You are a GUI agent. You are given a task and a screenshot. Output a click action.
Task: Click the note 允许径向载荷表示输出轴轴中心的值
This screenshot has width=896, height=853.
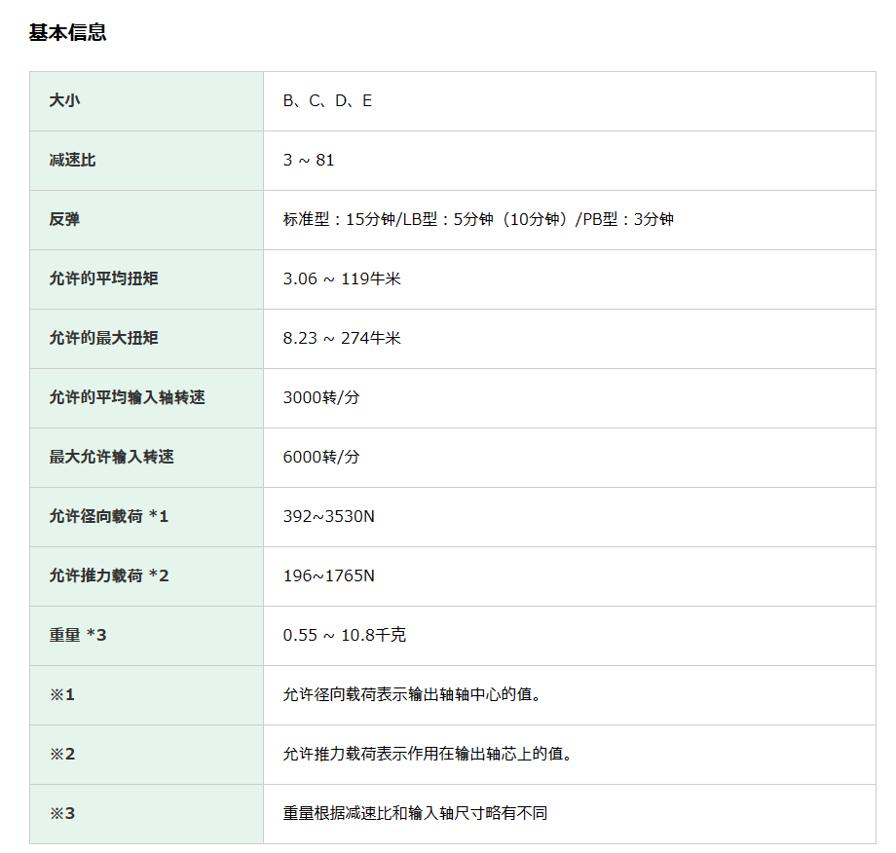413,694
